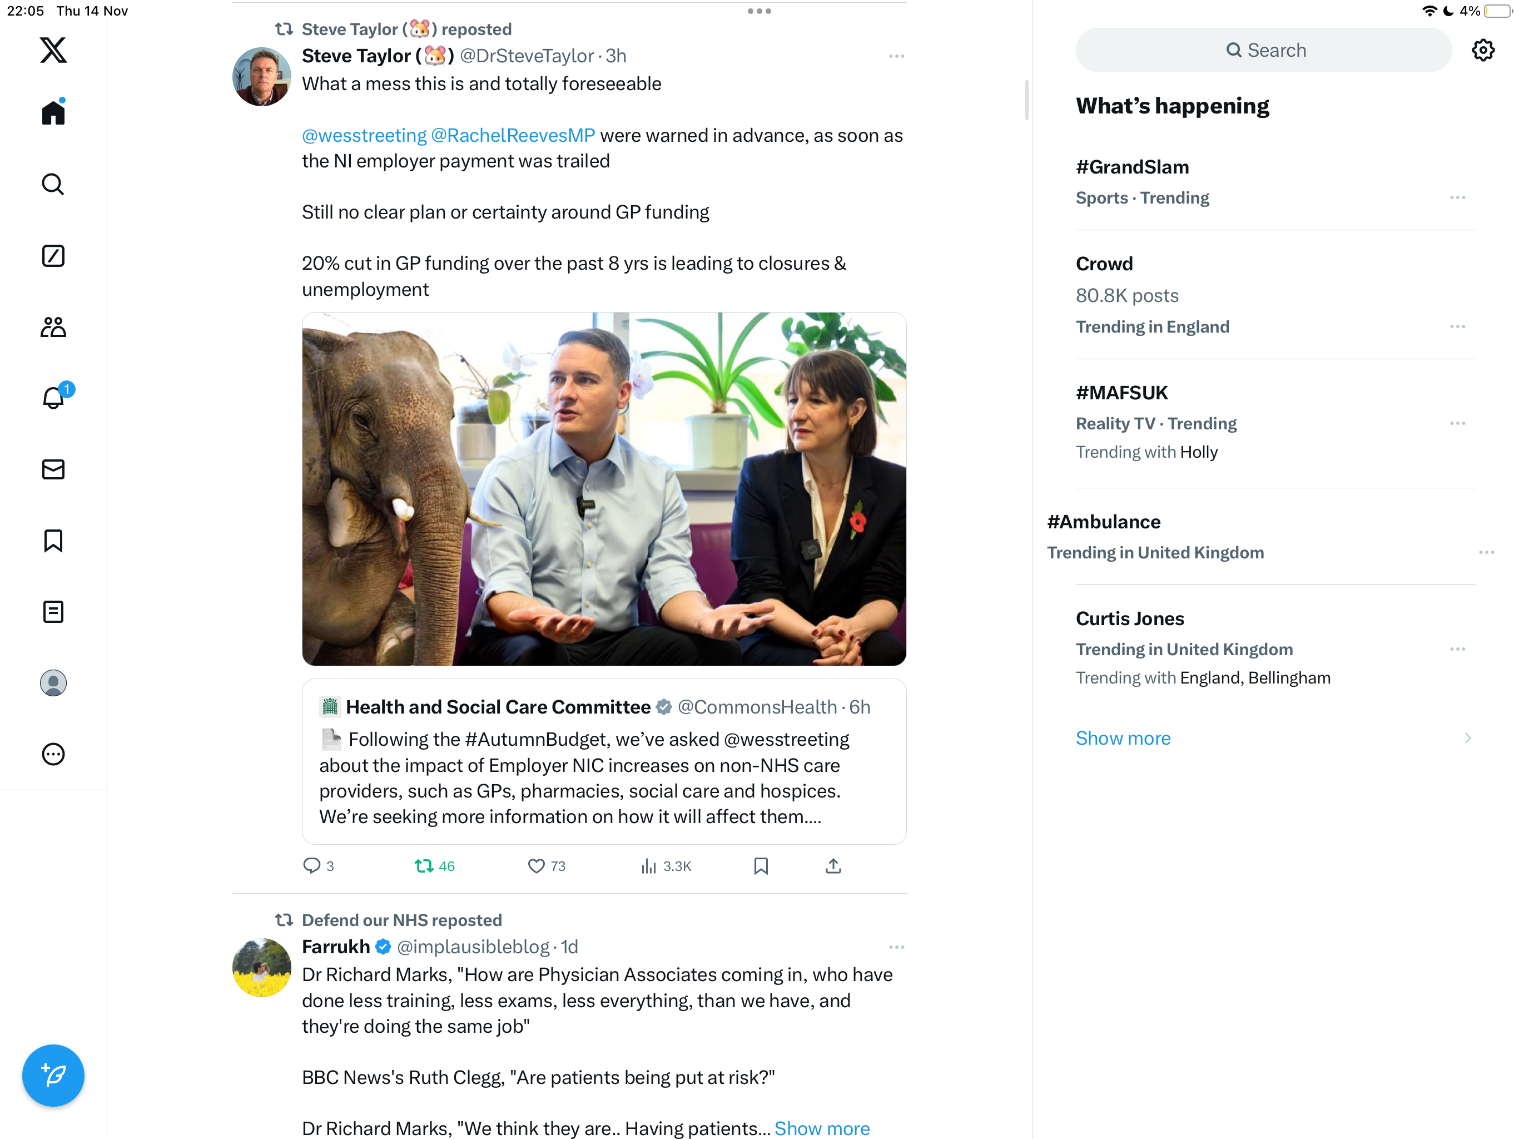Share Steve Taylor's post via share icon
The width and height of the screenshot is (1519, 1139).
[x=833, y=865]
